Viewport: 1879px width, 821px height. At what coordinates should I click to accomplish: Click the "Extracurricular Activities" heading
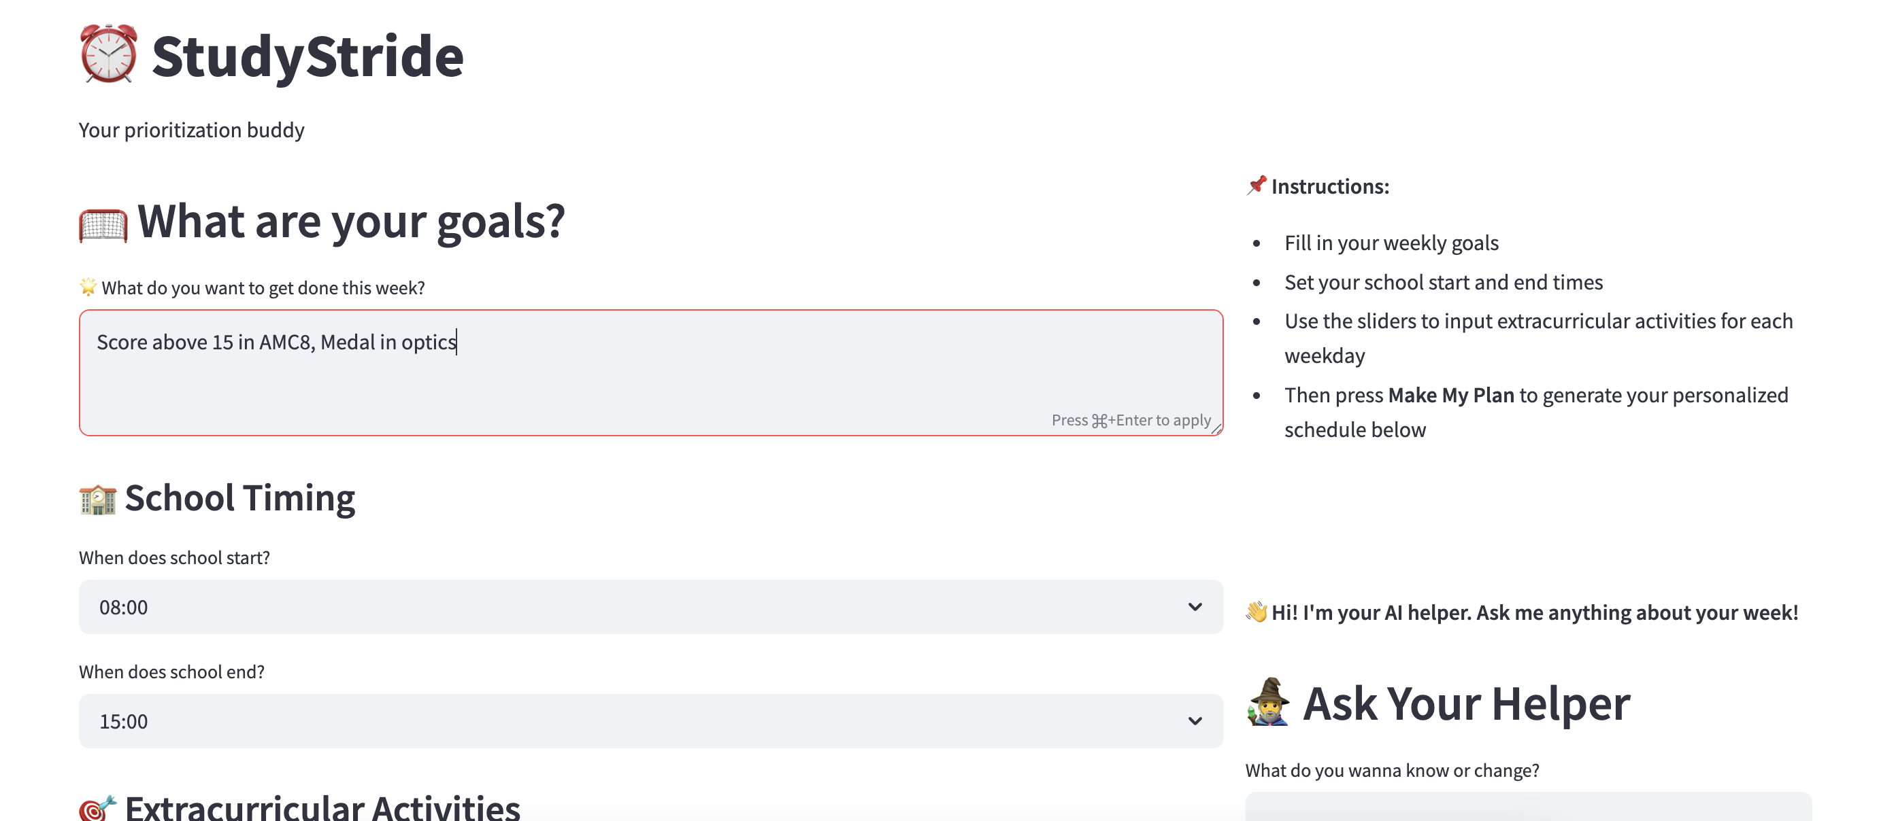(x=322, y=807)
